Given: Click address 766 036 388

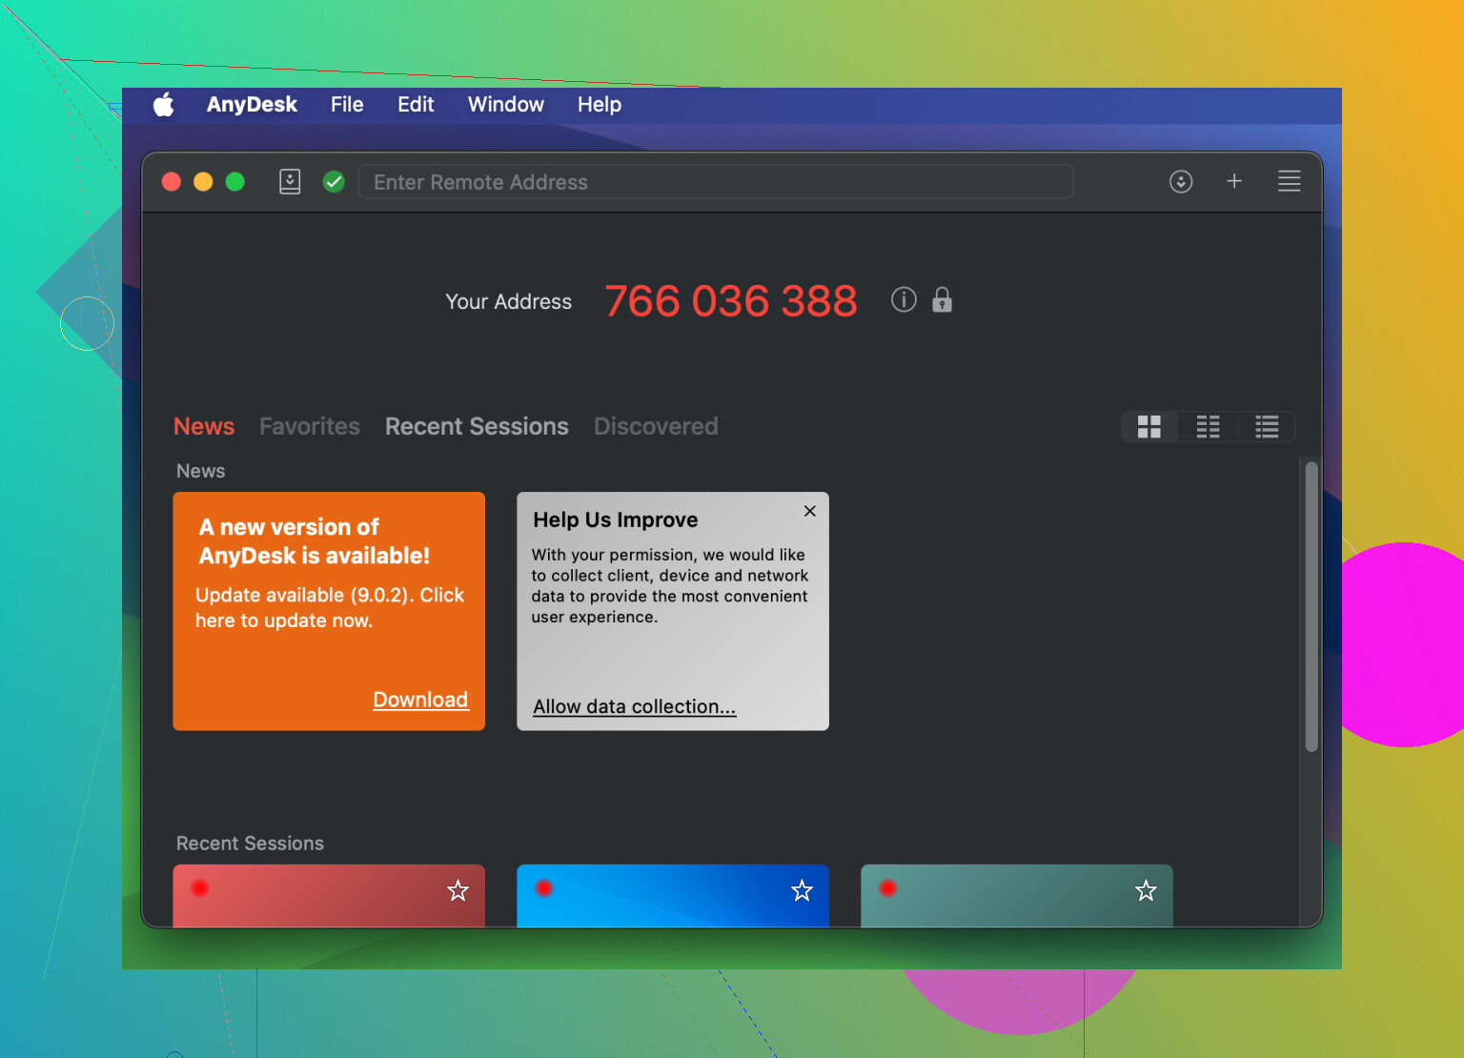Looking at the screenshot, I should pos(731,301).
